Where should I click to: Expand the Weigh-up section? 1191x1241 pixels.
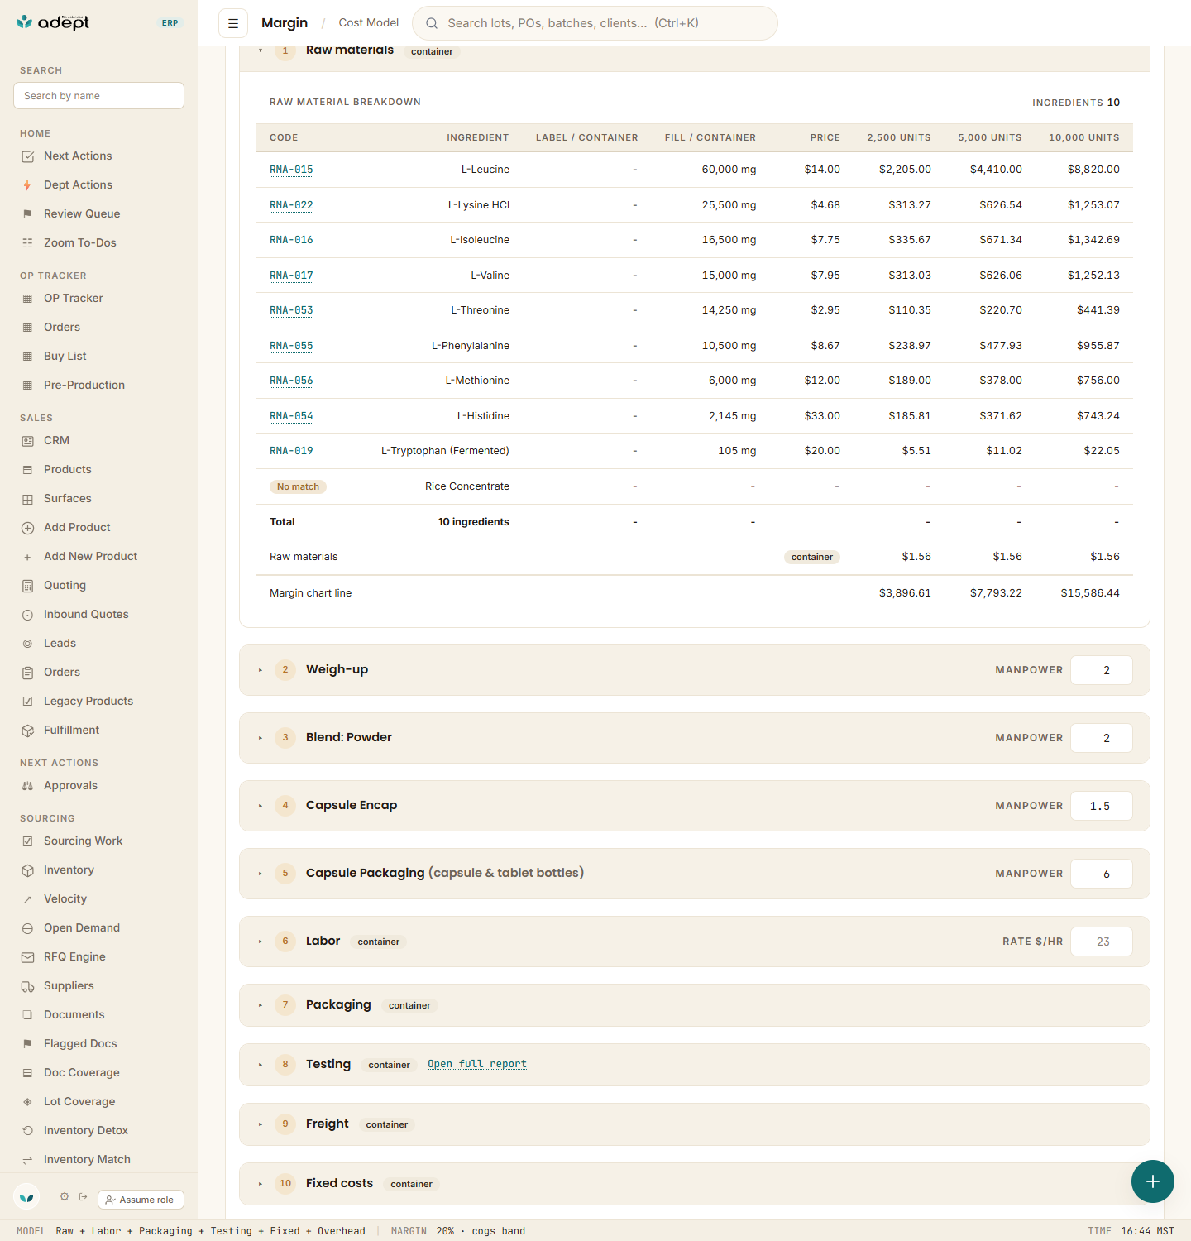261,670
